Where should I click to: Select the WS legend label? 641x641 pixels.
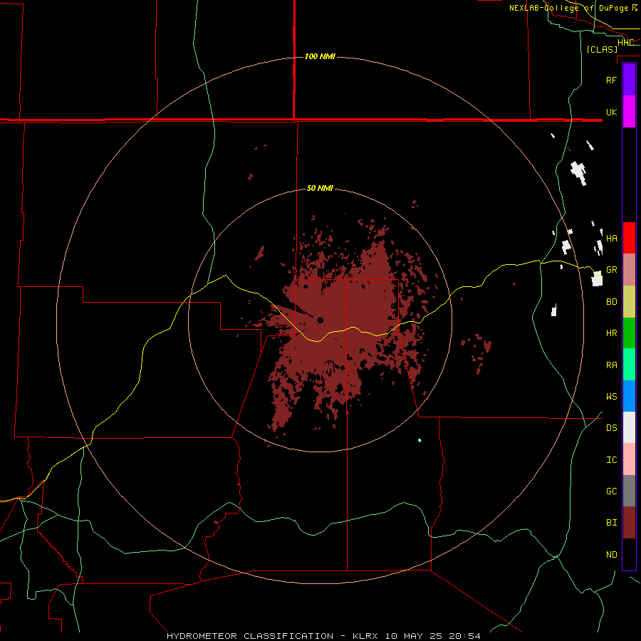611,396
